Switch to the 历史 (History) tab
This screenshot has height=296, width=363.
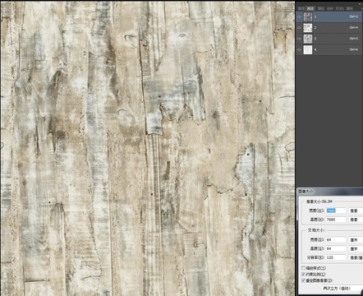(340, 8)
